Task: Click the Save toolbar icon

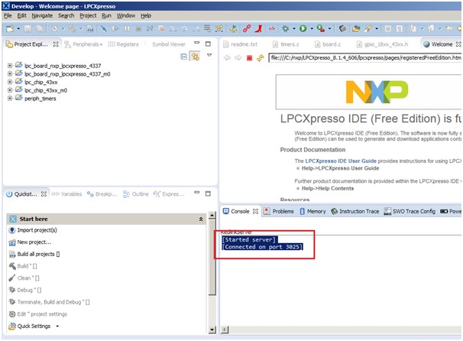Action: click(x=28, y=28)
